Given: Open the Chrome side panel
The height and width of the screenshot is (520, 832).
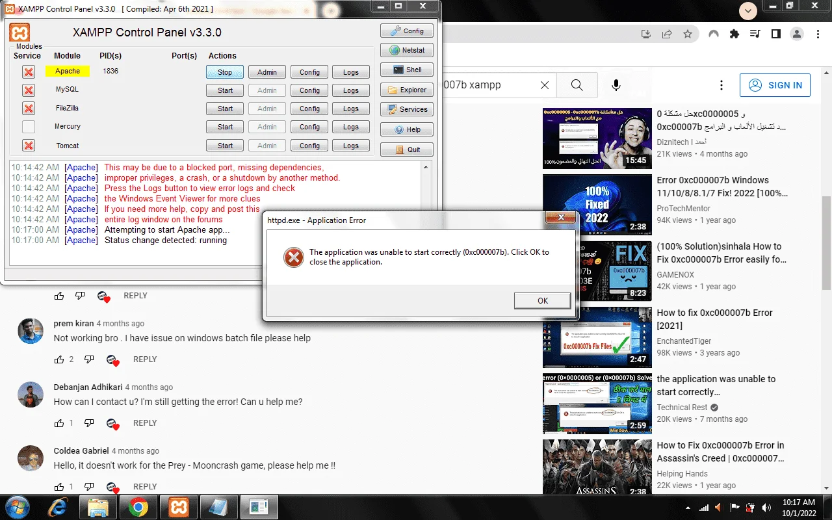Looking at the screenshot, I should (x=775, y=34).
